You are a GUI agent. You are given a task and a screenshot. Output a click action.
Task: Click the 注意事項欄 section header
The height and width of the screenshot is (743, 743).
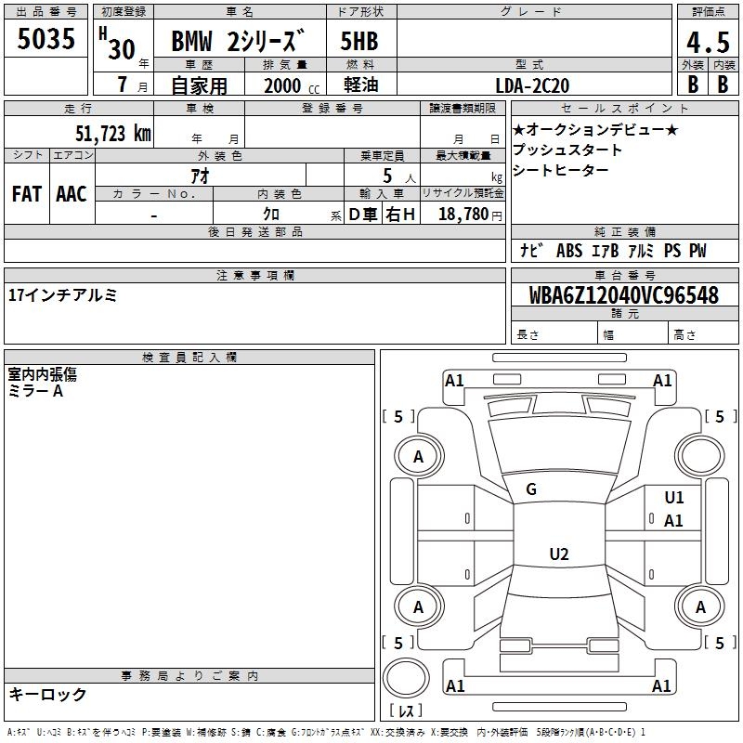(x=254, y=275)
